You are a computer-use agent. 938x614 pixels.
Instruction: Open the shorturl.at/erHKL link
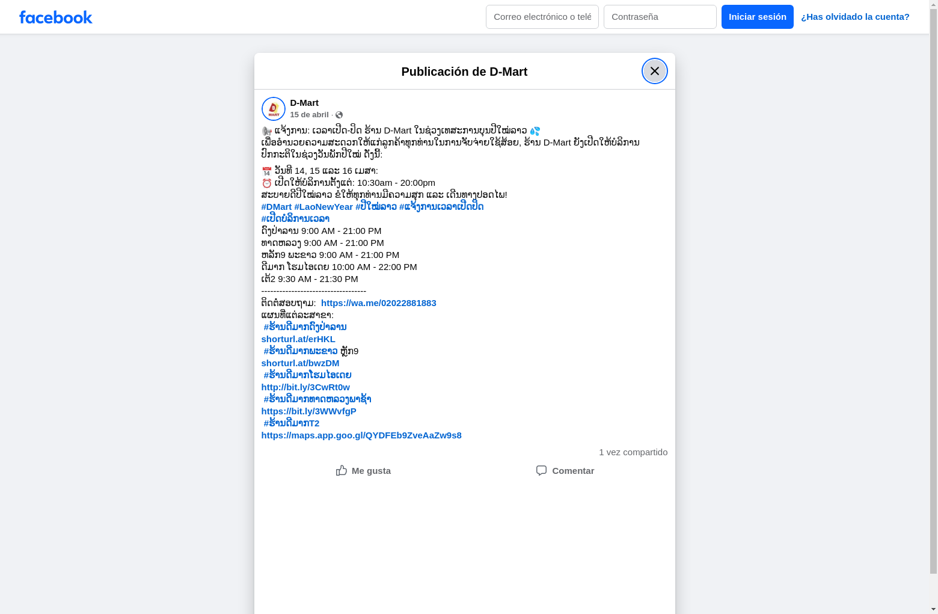click(x=298, y=339)
